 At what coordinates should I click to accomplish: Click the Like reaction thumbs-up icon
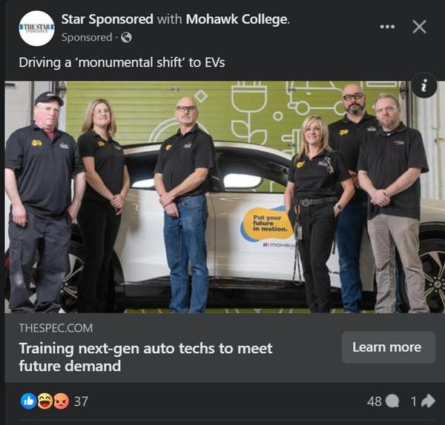tap(28, 401)
